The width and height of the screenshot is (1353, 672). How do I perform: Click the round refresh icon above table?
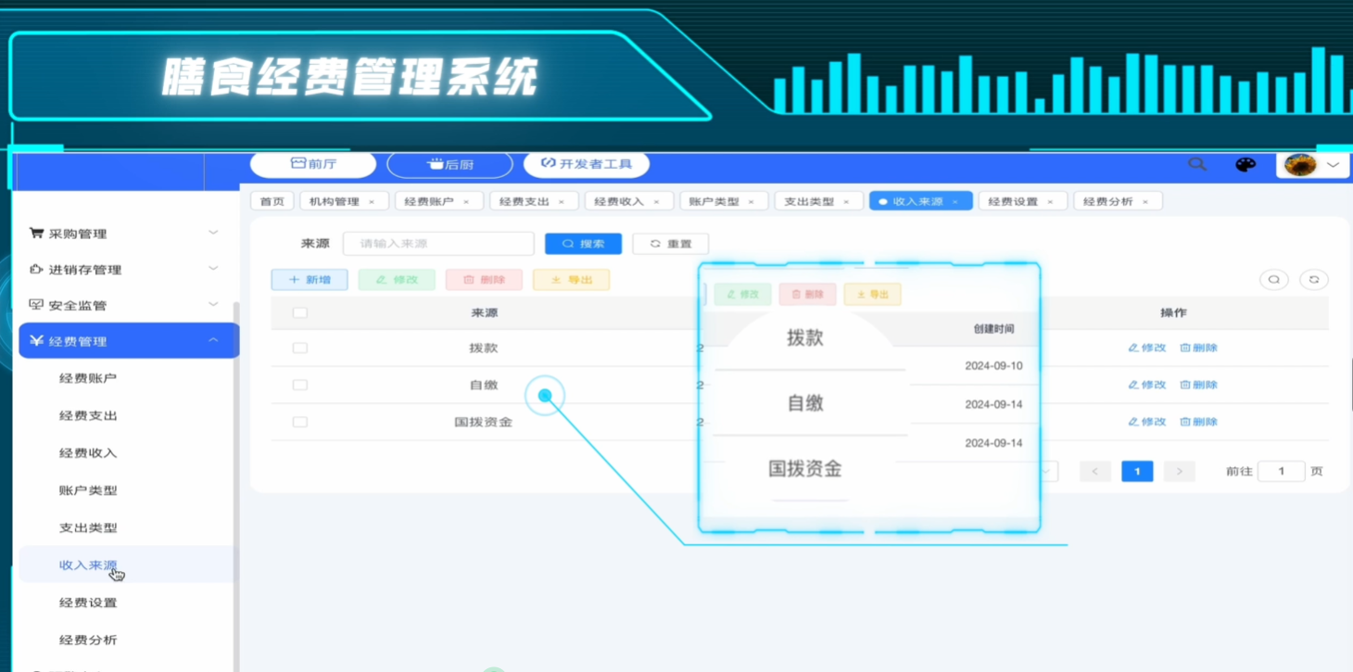[x=1314, y=279]
